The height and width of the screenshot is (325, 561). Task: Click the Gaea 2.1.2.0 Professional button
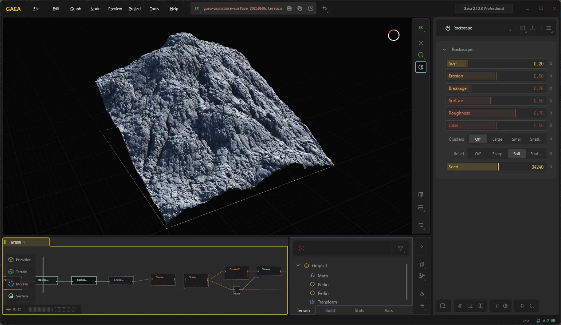[484, 8]
